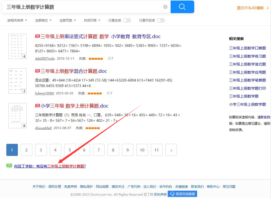The height and width of the screenshot is (198, 271).
Task: Click the 8-page document thumbnail
Action: (x=17, y=116)
